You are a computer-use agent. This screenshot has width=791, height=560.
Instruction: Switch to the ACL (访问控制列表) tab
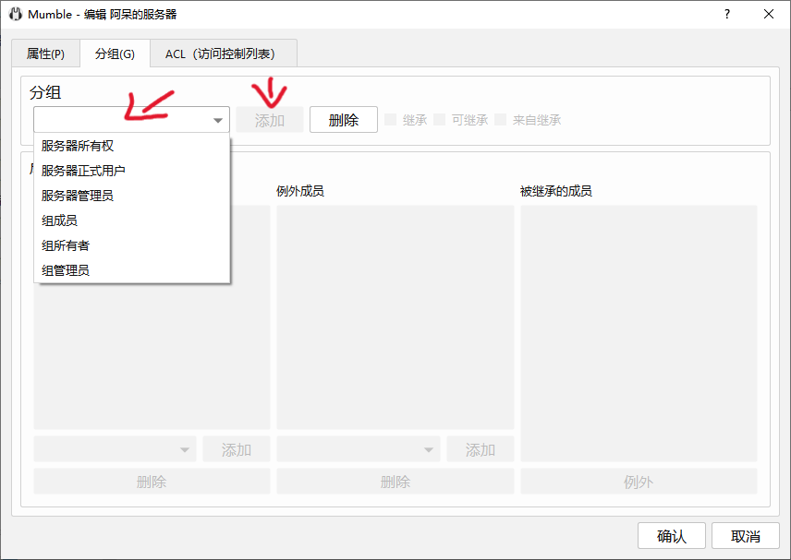(224, 54)
